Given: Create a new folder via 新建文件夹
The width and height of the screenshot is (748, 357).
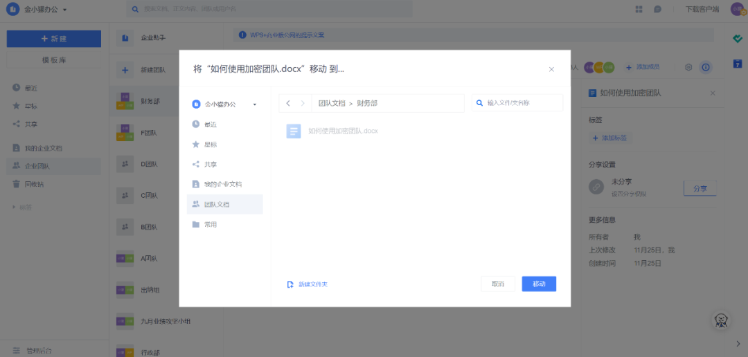Looking at the screenshot, I should tap(308, 284).
